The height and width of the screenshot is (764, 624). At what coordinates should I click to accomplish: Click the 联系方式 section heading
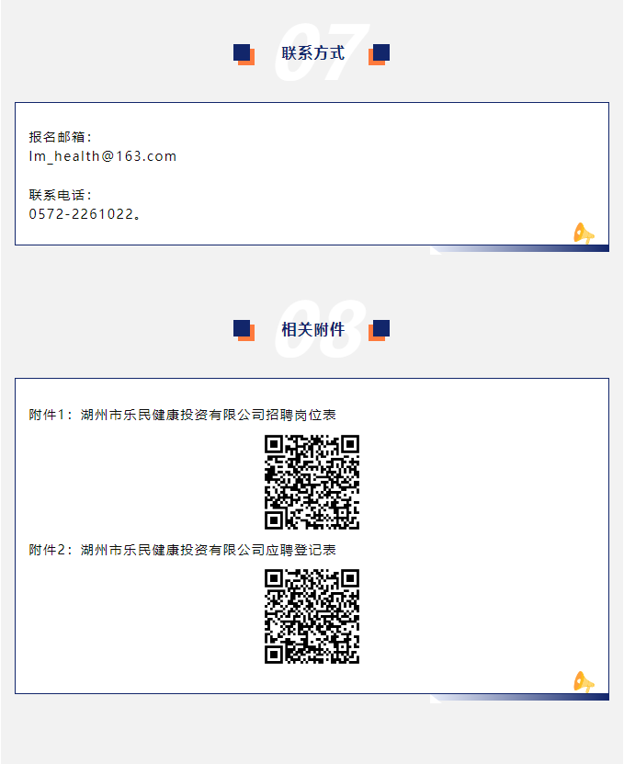(x=312, y=53)
